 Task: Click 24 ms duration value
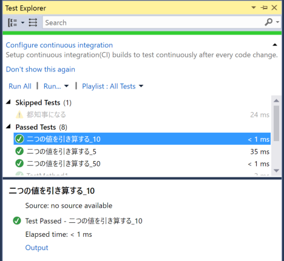(x=260, y=115)
